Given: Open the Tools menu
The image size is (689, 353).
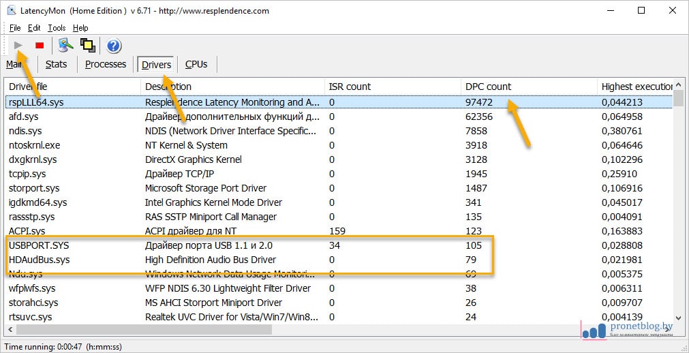Looking at the screenshot, I should coord(57,28).
